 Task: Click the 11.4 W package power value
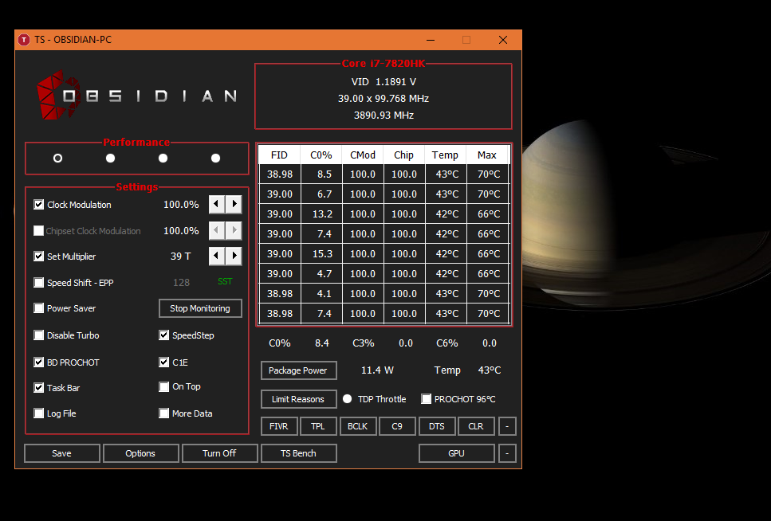pyautogui.click(x=377, y=370)
